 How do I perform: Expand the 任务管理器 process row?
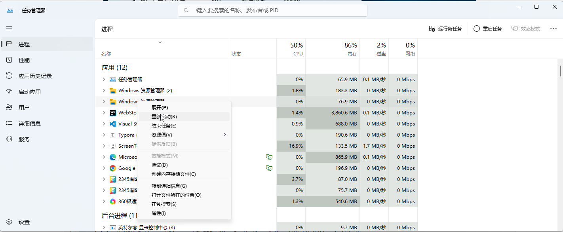[x=104, y=80]
